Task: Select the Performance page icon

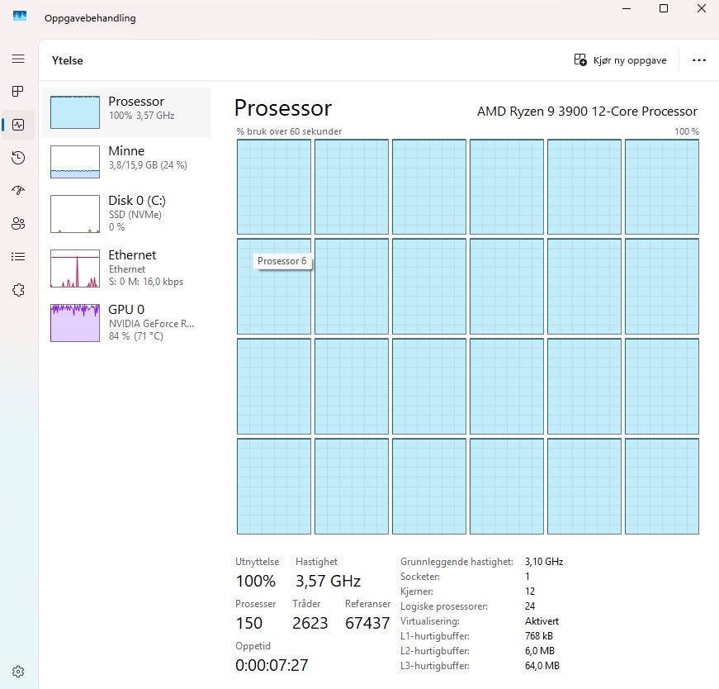Action: [18, 125]
